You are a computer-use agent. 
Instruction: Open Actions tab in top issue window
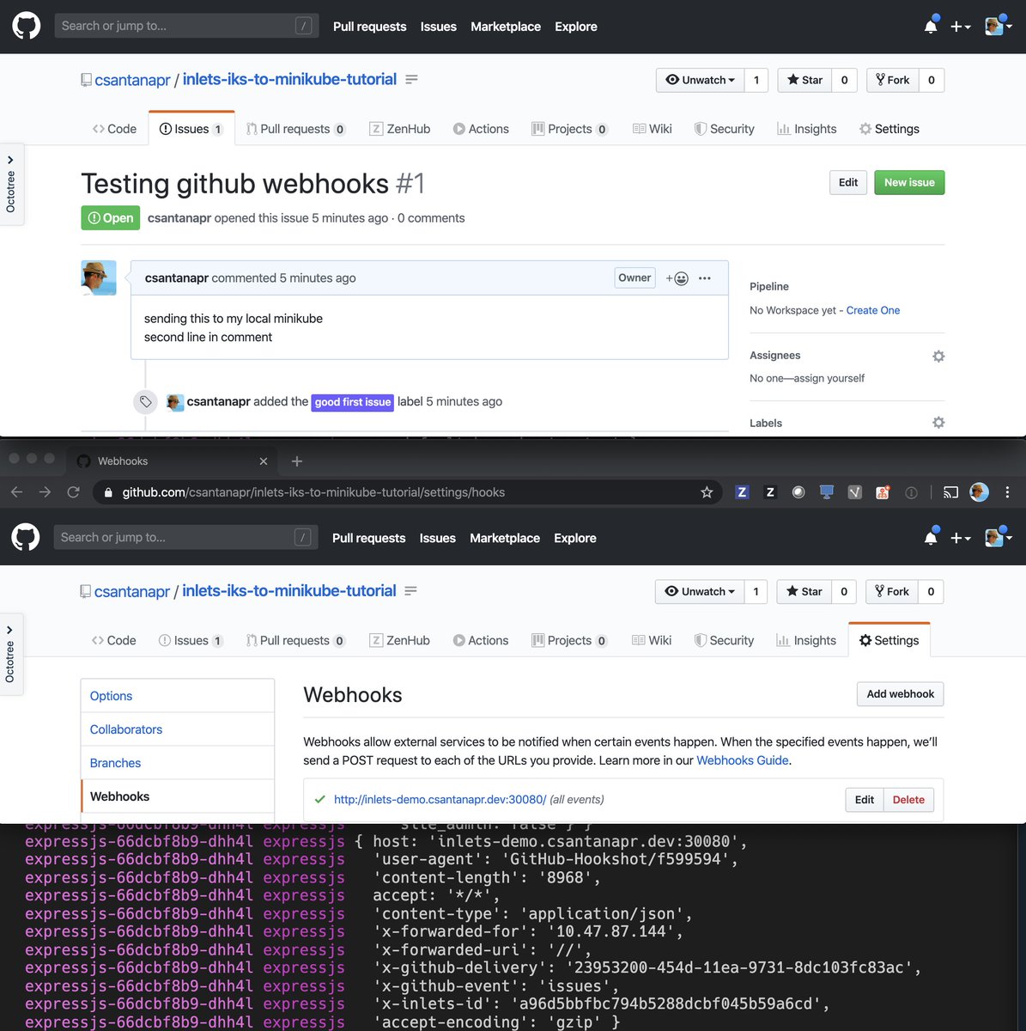pyautogui.click(x=481, y=129)
